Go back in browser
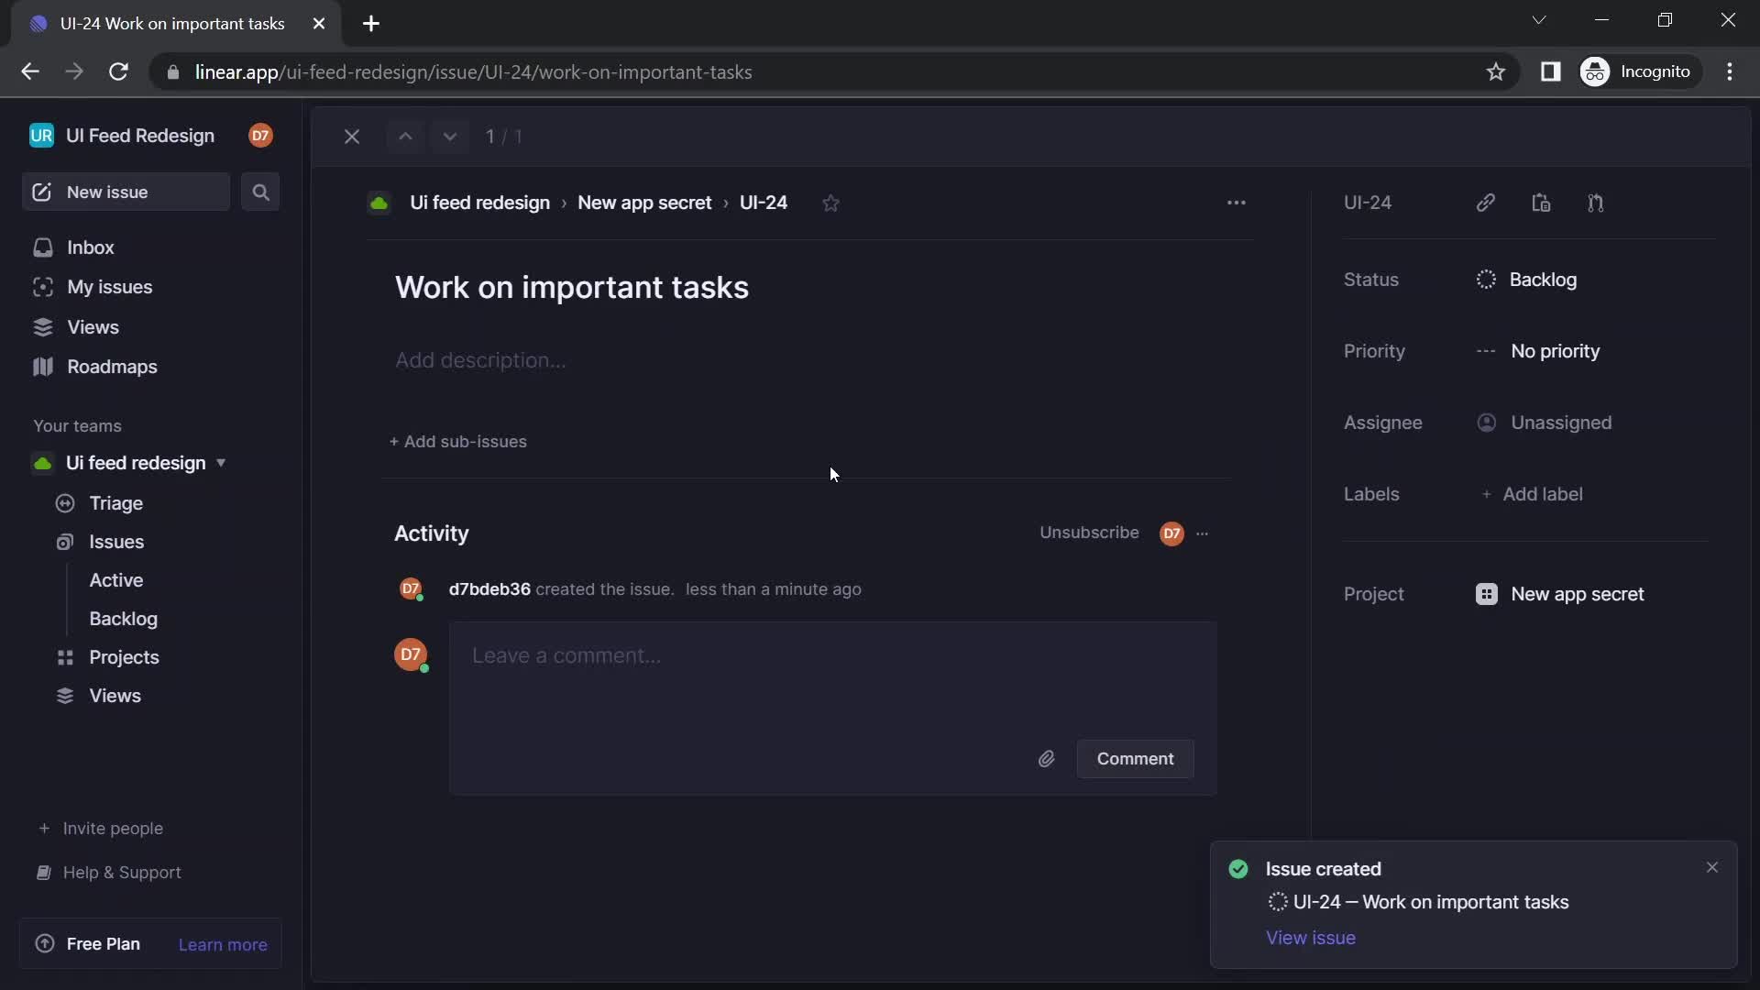Image resolution: width=1760 pixels, height=990 pixels. (x=30, y=71)
